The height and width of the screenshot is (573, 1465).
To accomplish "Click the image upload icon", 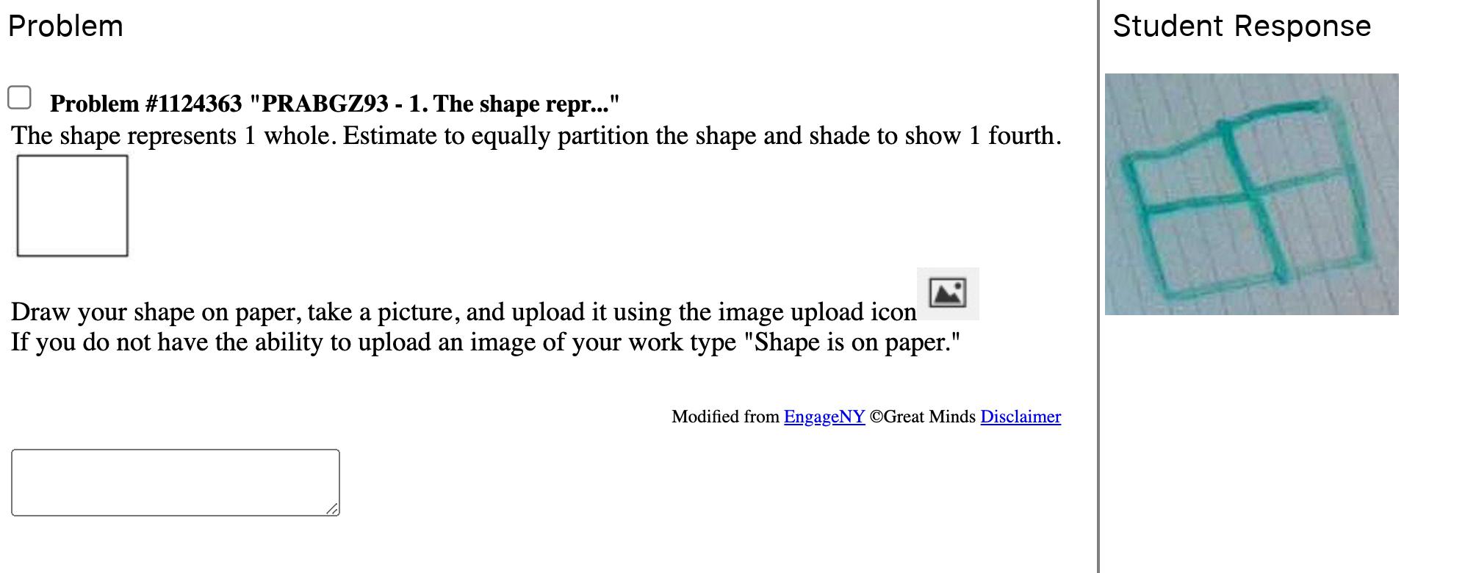I will 947,293.
